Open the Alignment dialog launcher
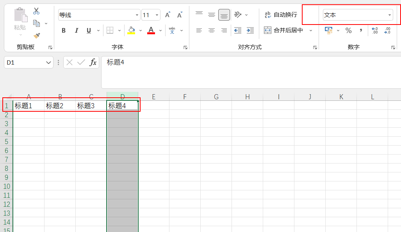401x232 pixels. tap(315, 47)
